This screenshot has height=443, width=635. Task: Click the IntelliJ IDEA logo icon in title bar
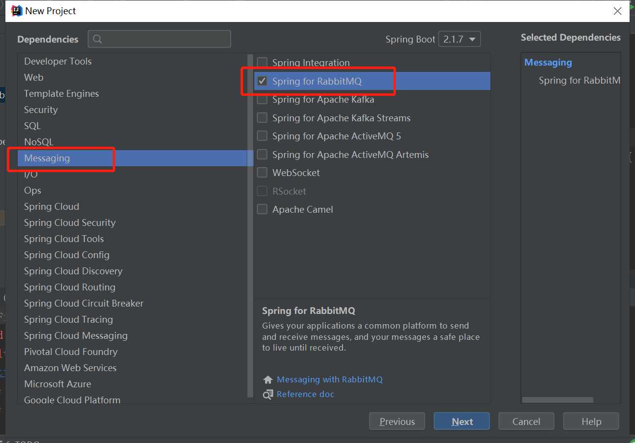tap(17, 11)
